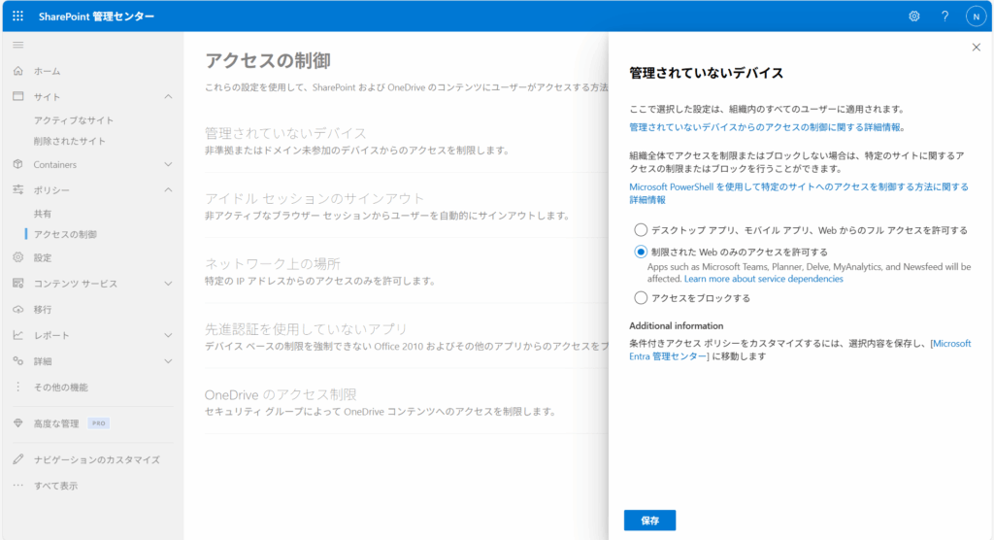
Task: Click the 高度な管理 diamond icon
Action: [17, 423]
